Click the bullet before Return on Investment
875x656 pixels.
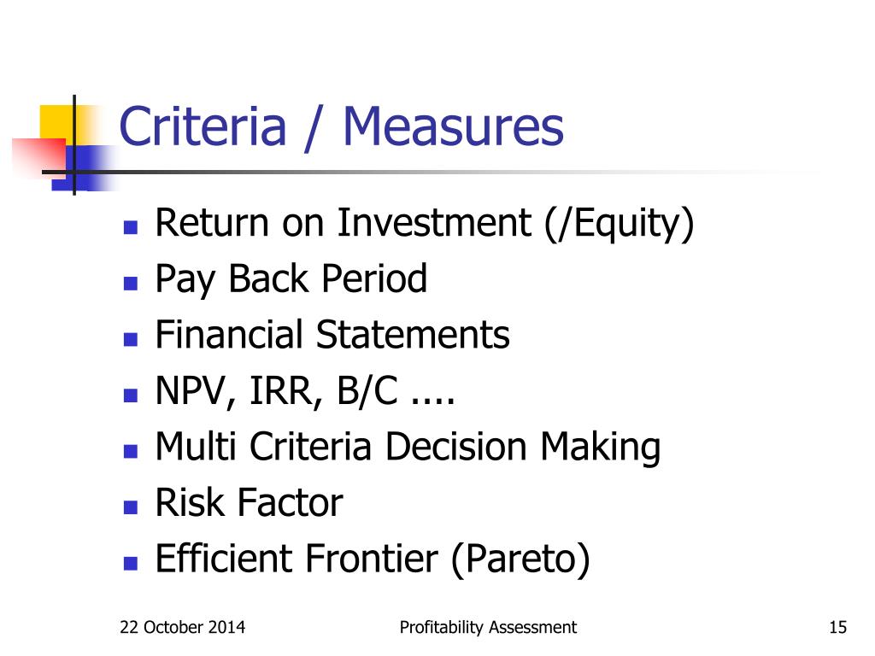[131, 227]
